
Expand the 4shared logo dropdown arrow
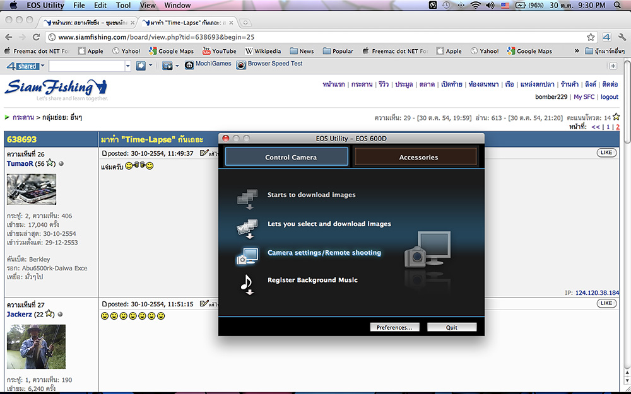(43, 66)
